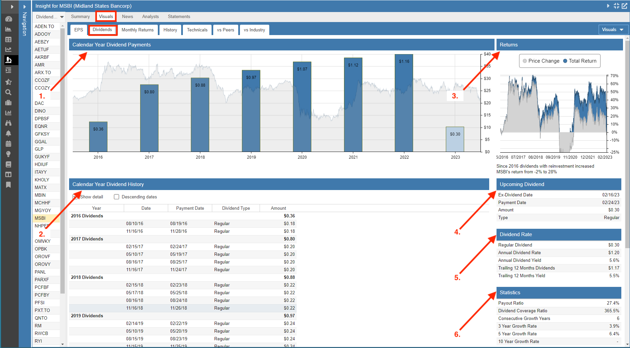Open the bookmark icon in sidebar

[x=9, y=185]
